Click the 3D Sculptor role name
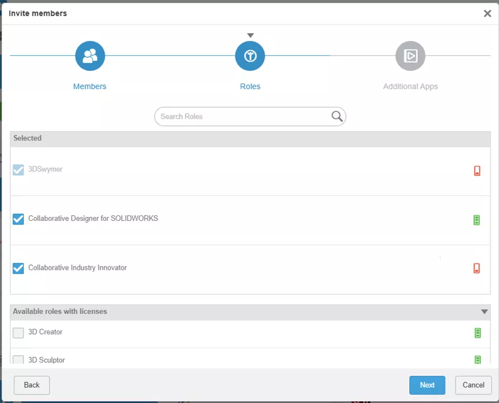 (46, 360)
